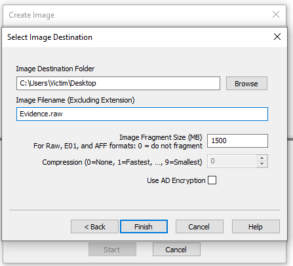Enable the Use AD Encryption checkbox
293x266 pixels.
[x=212, y=180]
